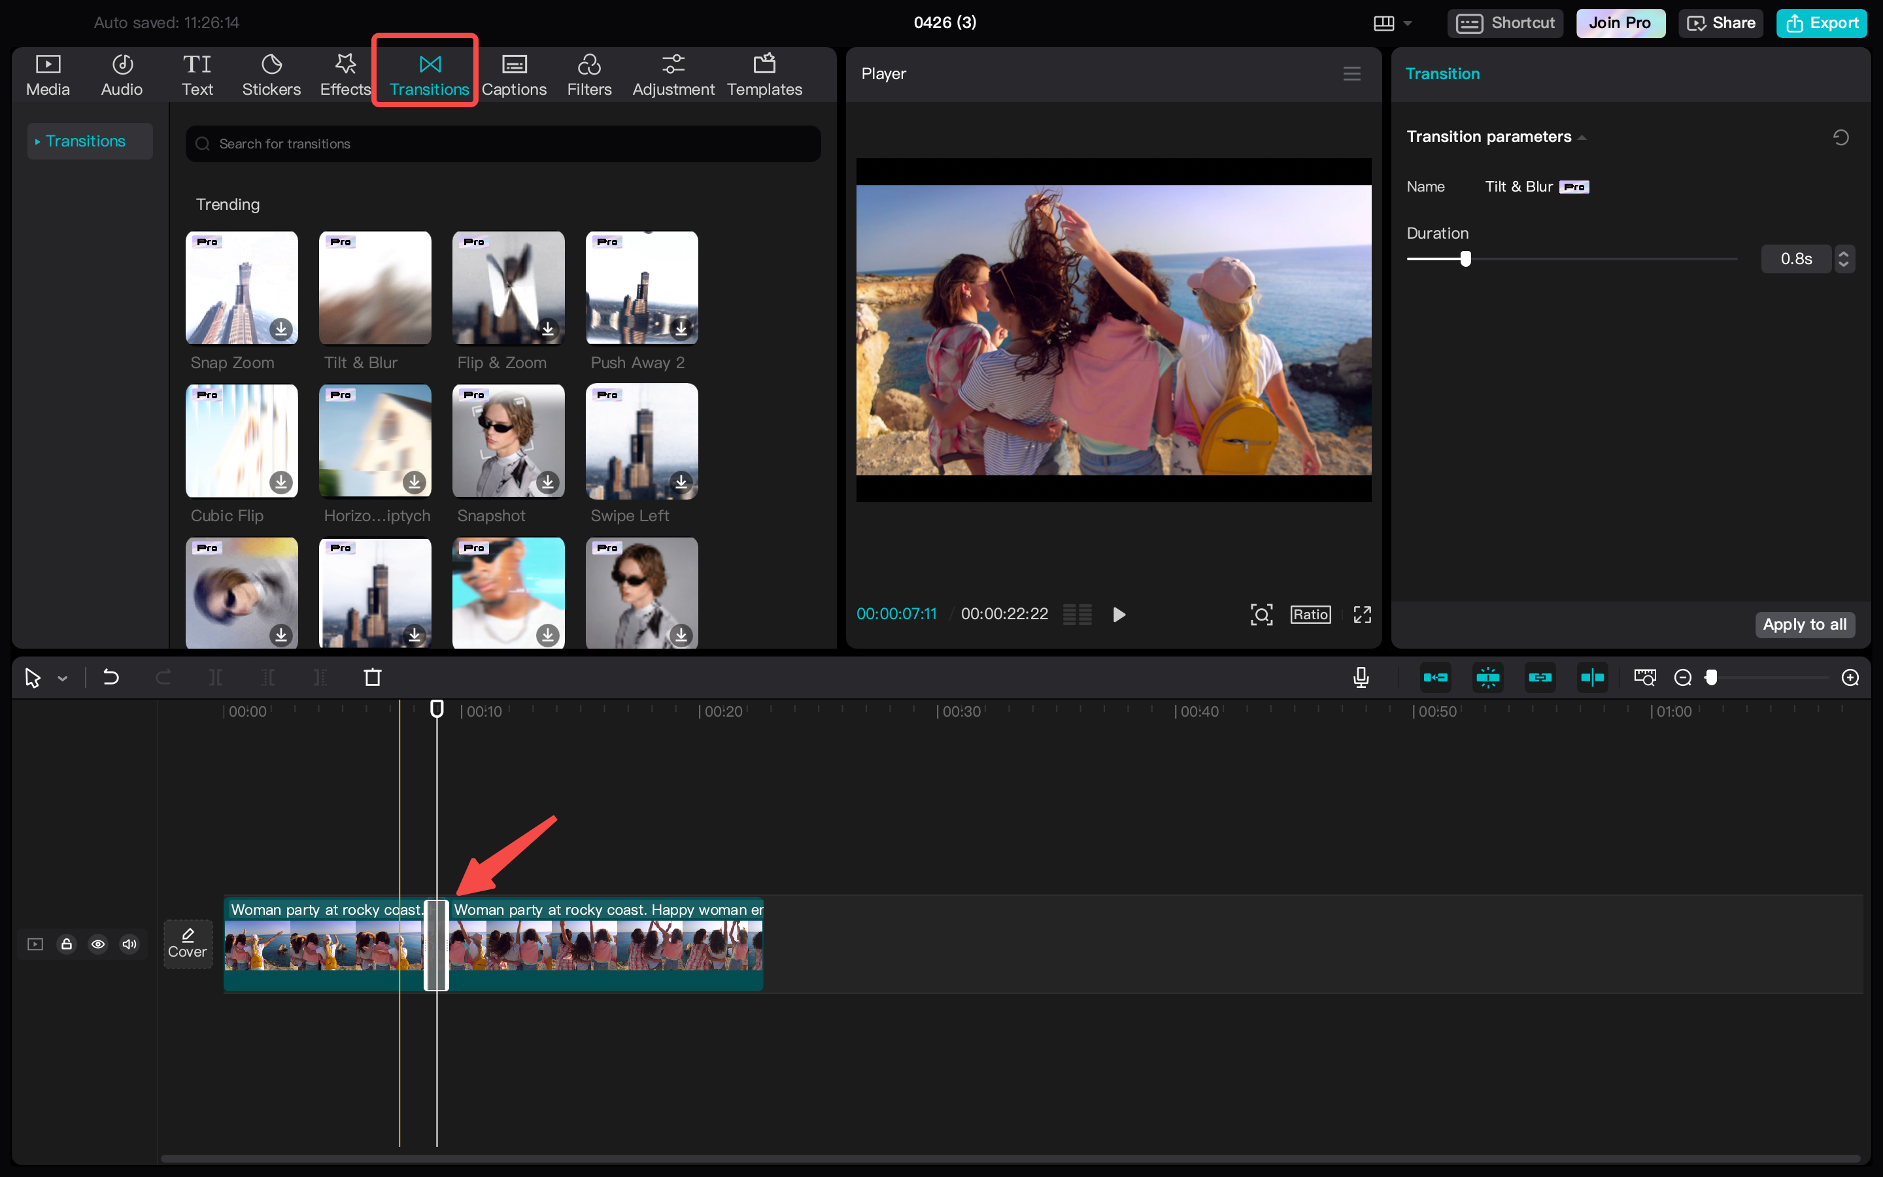Screen dimensions: 1883x1177
Task: Open the Effects panel
Action: coord(345,74)
